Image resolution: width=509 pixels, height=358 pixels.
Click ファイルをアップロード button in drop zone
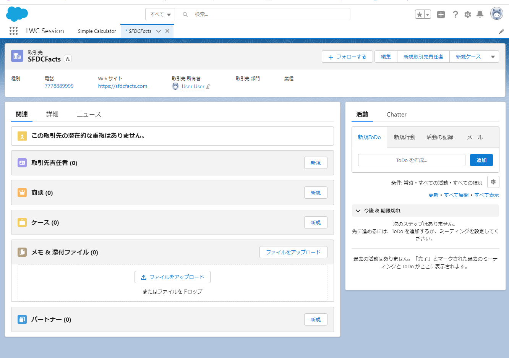[172, 277]
